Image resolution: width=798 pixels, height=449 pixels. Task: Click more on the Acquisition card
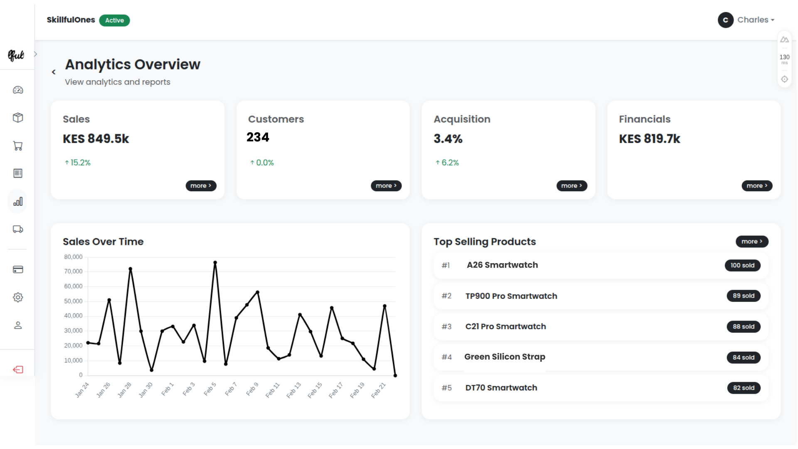[x=571, y=186]
